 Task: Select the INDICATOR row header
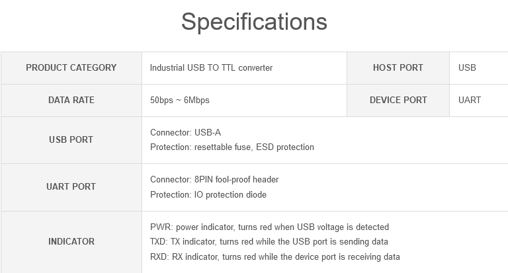(x=71, y=242)
